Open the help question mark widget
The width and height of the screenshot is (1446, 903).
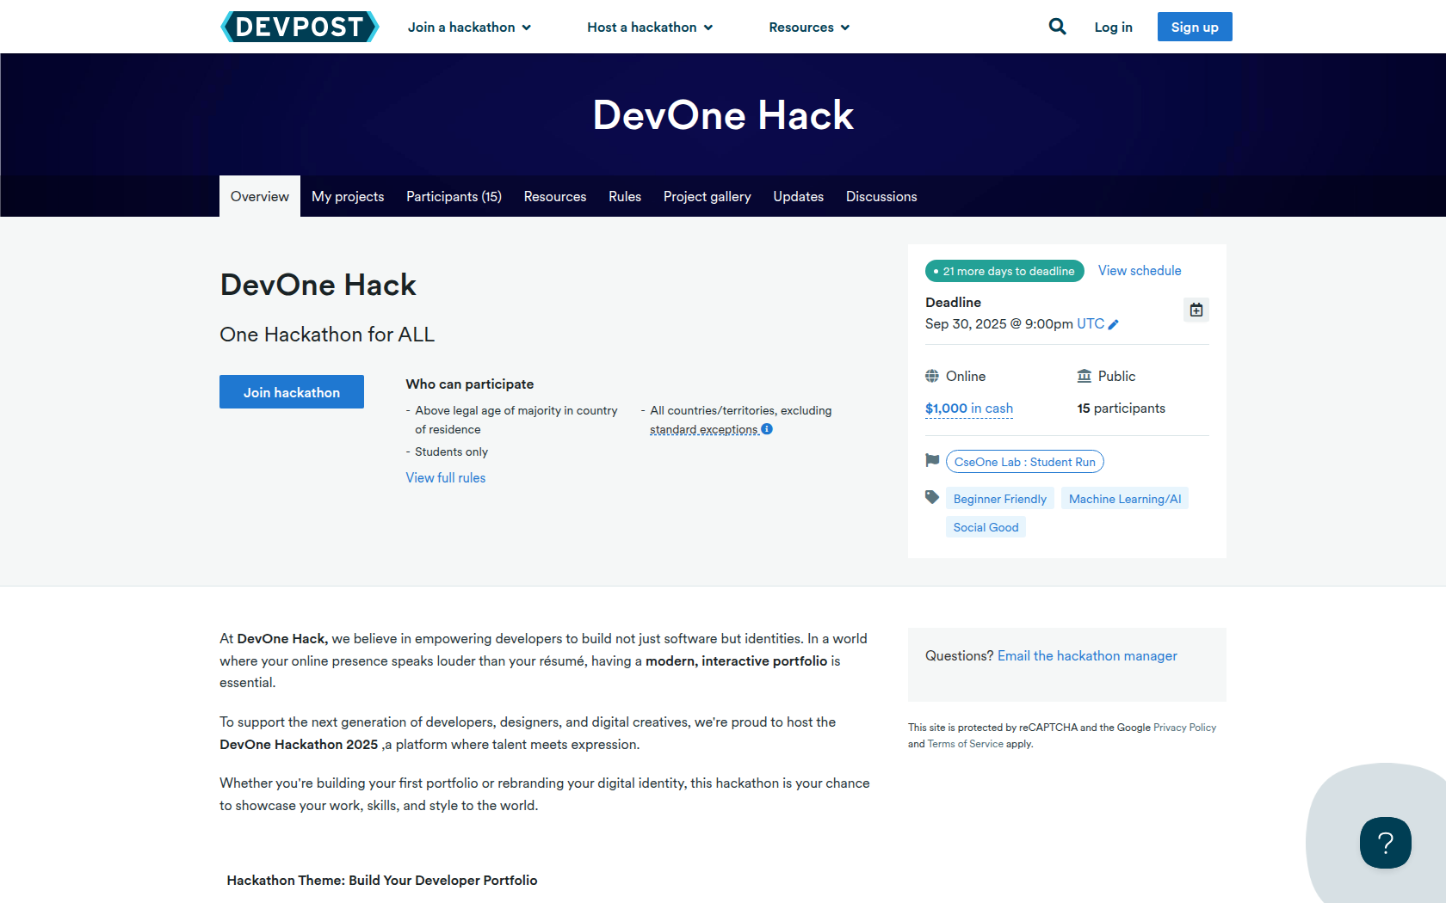1385,843
